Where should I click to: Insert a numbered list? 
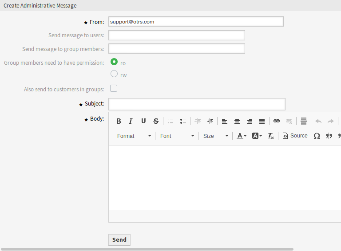tap(170, 121)
